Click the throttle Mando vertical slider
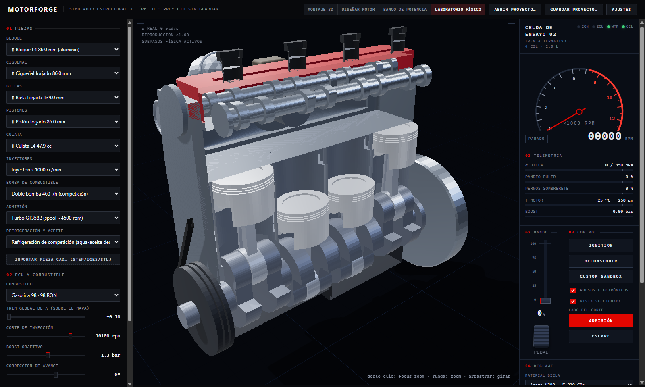The image size is (645, 387). [545, 271]
